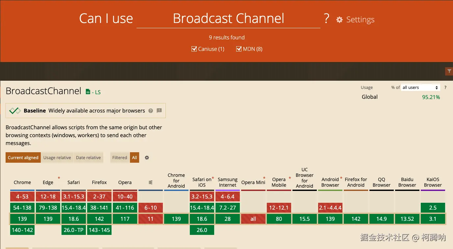
Task: Click the BroadcastChannel feature title
Action: tap(43, 91)
